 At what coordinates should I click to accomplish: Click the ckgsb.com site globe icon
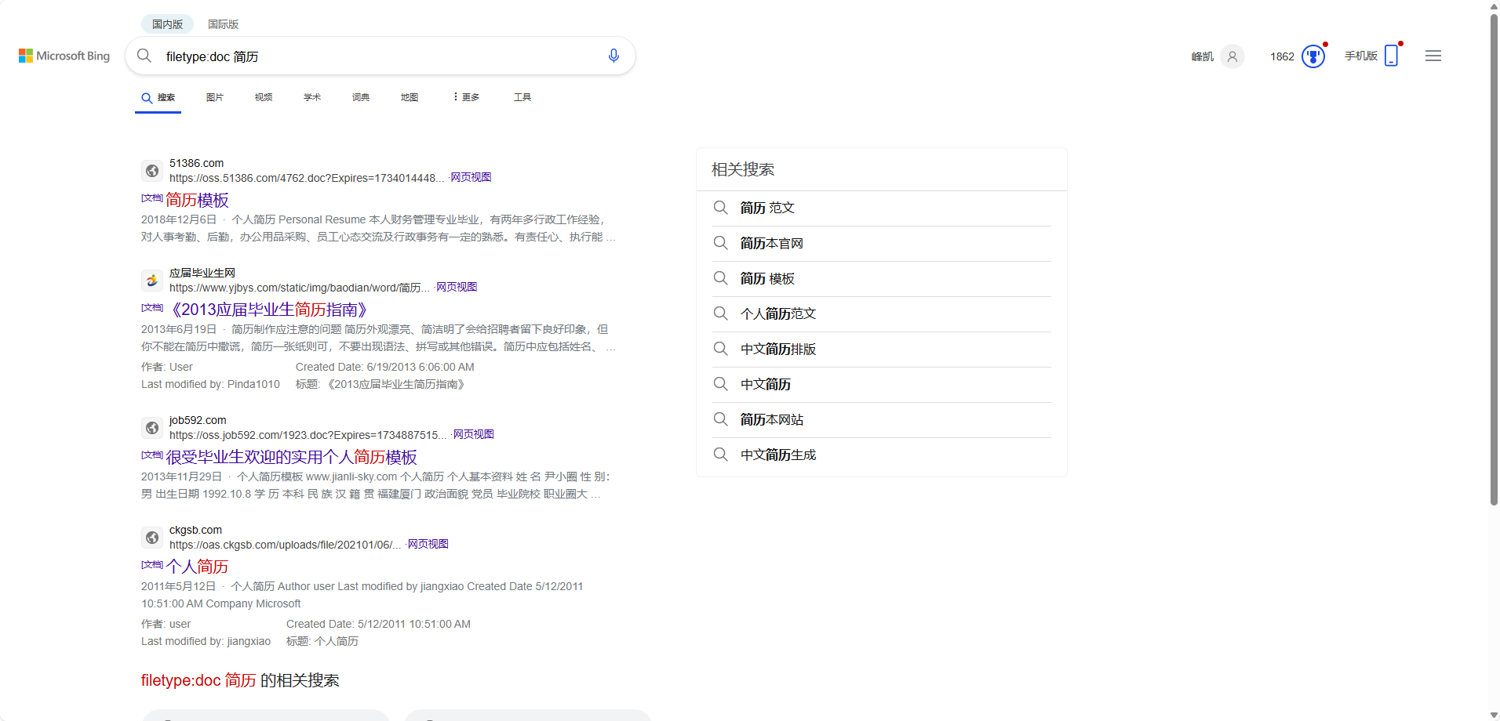(x=152, y=537)
